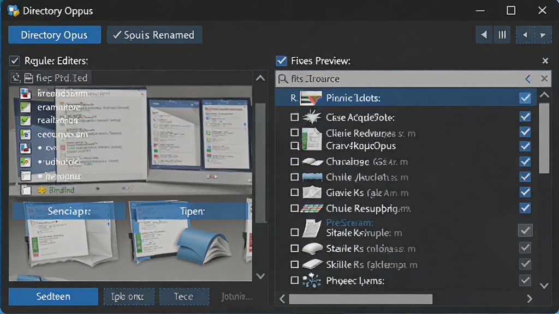The image size is (559, 314).
Task: Click the right list scroll-down arrow
Action: [544, 286]
